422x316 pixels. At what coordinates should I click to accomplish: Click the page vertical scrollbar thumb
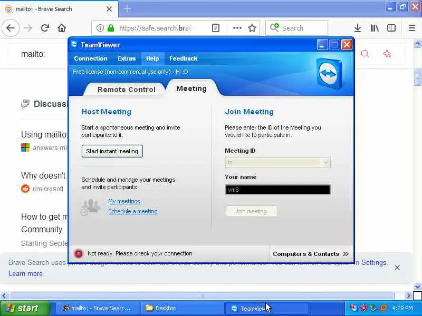click(x=418, y=77)
